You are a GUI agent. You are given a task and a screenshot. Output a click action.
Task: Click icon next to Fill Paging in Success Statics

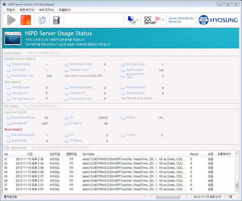tap(66, 123)
